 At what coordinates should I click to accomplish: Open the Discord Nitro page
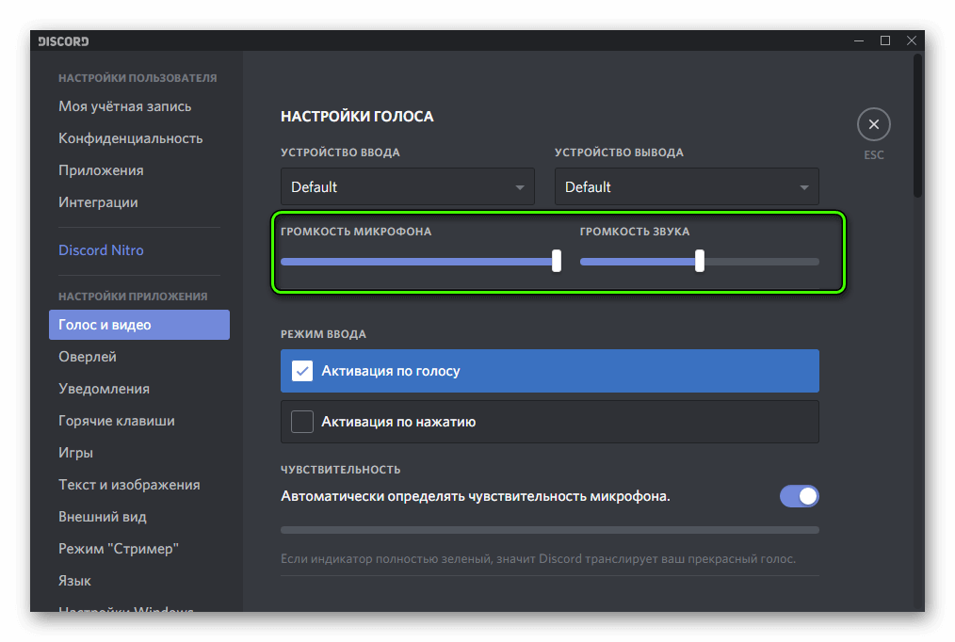coord(101,249)
